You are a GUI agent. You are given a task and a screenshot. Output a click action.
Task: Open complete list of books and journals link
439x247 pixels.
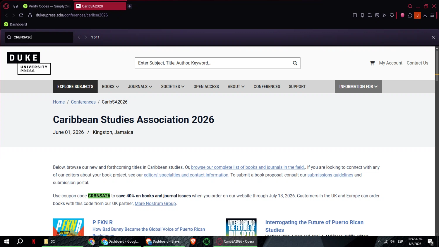[248, 167]
